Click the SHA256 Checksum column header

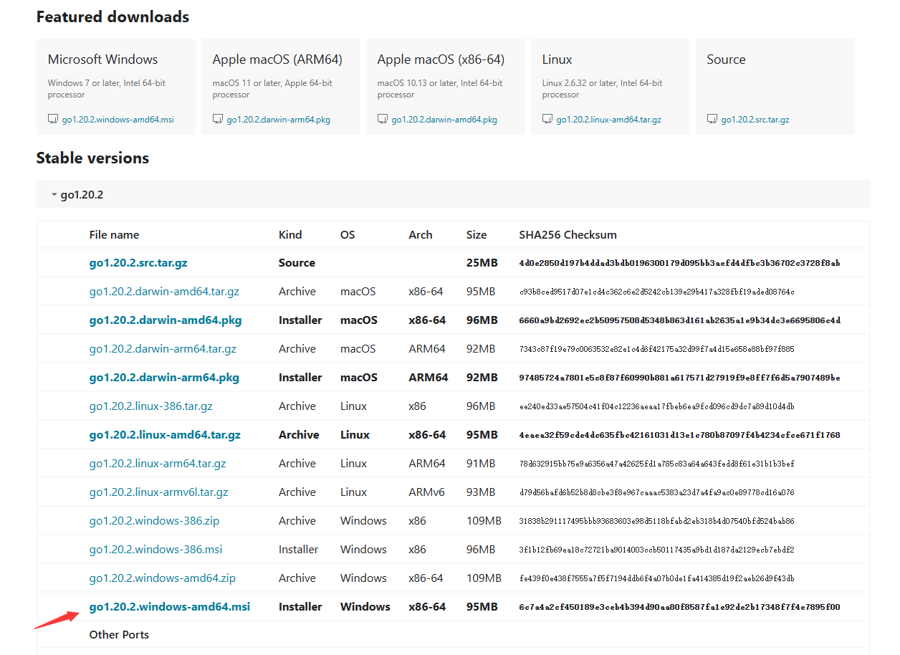point(568,235)
